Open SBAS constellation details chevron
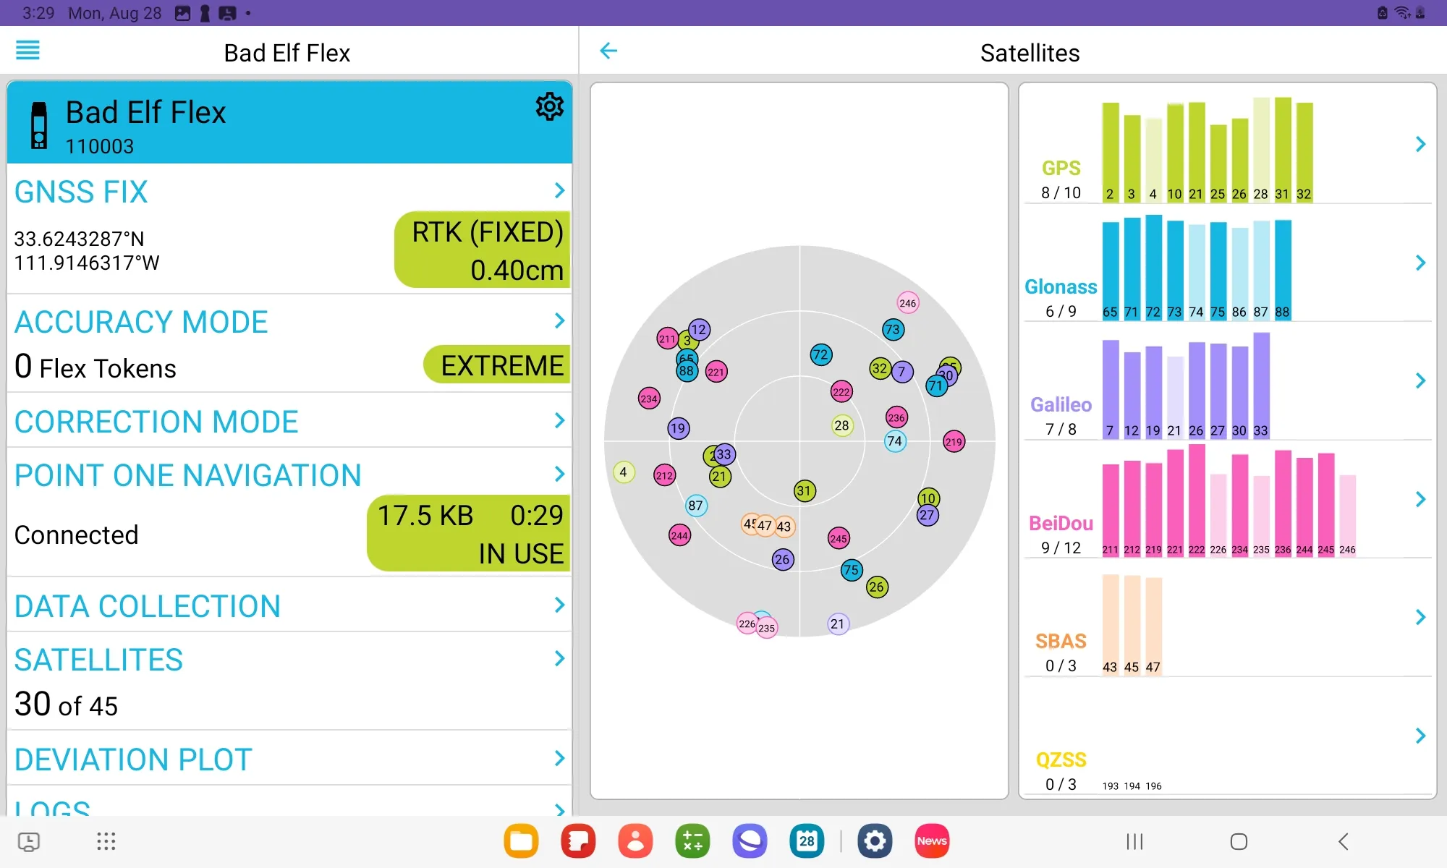This screenshot has width=1447, height=868. (1420, 617)
